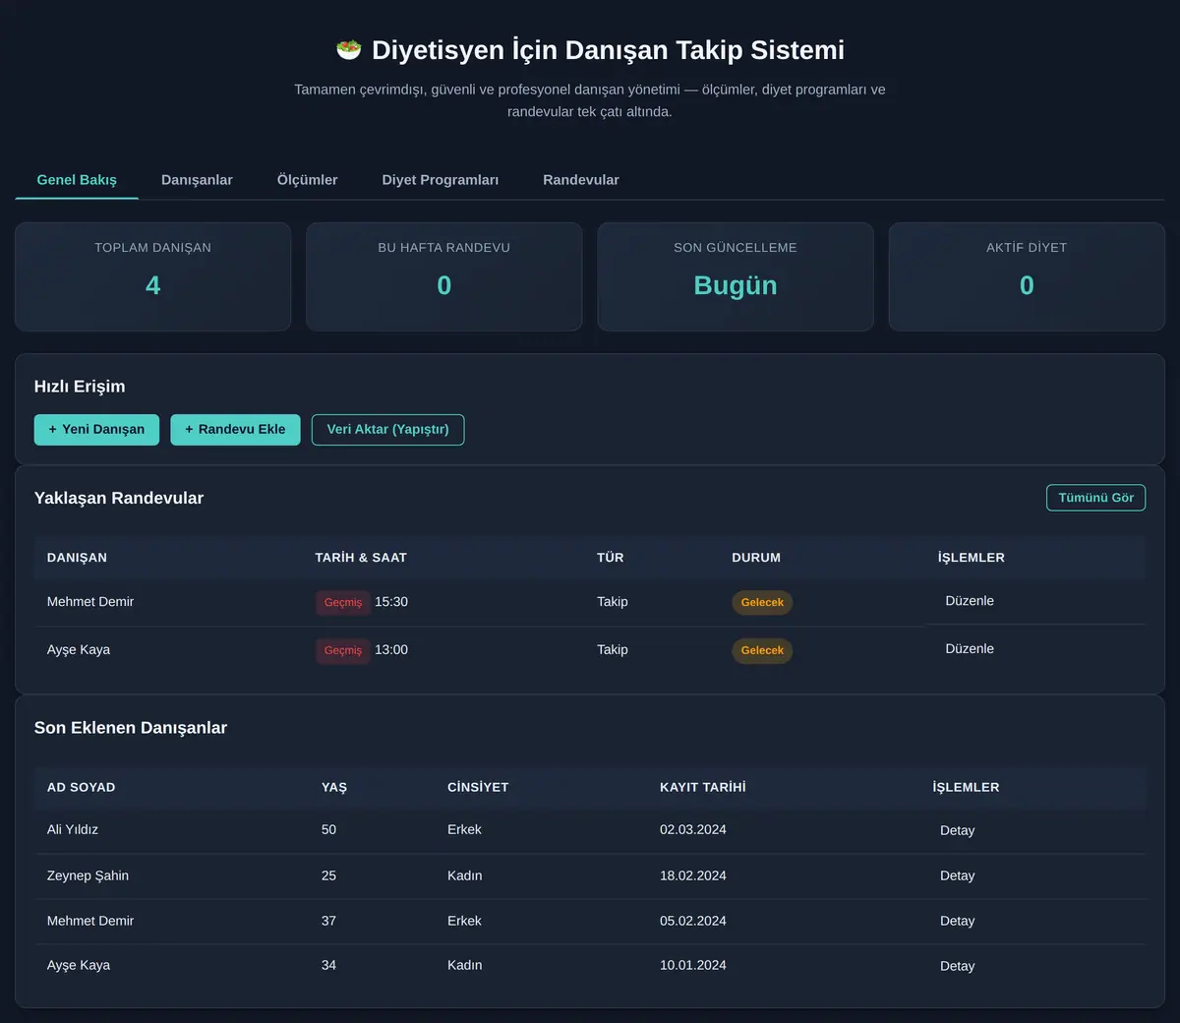Click the Erkek cell in Ali Yıldız's row
Image resolution: width=1180 pixels, height=1023 pixels.
click(464, 830)
